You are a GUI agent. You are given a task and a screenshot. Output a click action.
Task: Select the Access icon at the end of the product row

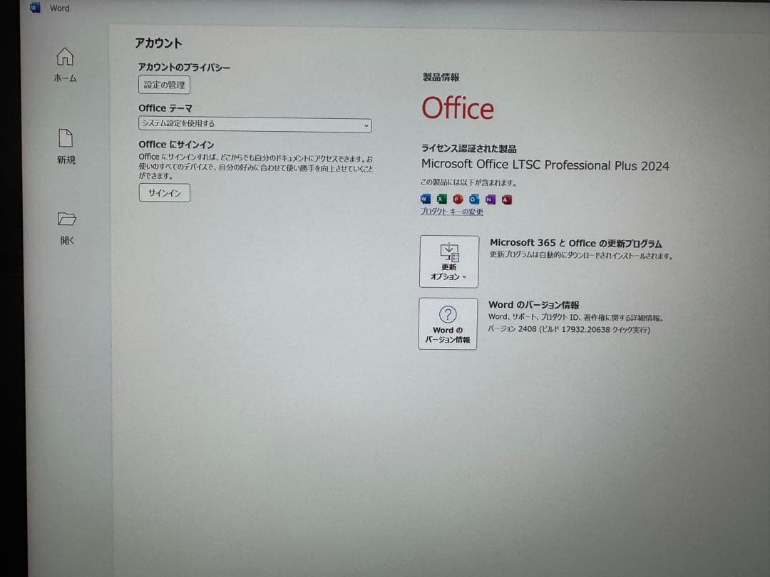tap(506, 199)
